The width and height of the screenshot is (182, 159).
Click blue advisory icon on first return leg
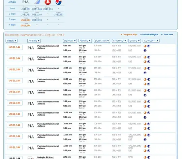[145, 51]
